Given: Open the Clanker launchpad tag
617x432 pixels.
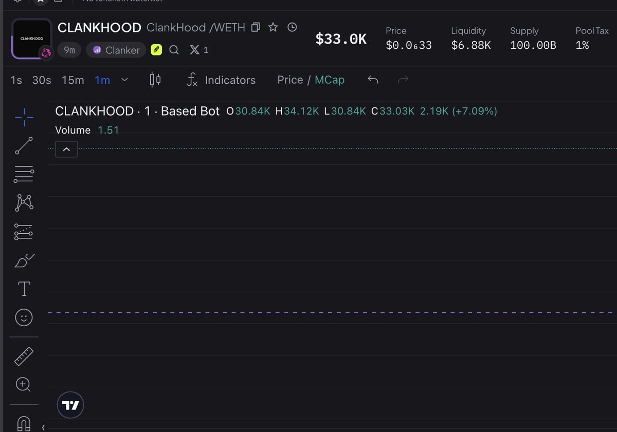Looking at the screenshot, I should pyautogui.click(x=116, y=50).
